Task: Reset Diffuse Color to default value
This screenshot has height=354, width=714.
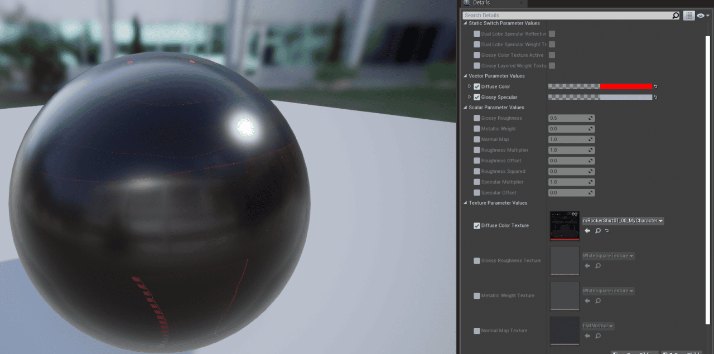Action: (x=655, y=86)
